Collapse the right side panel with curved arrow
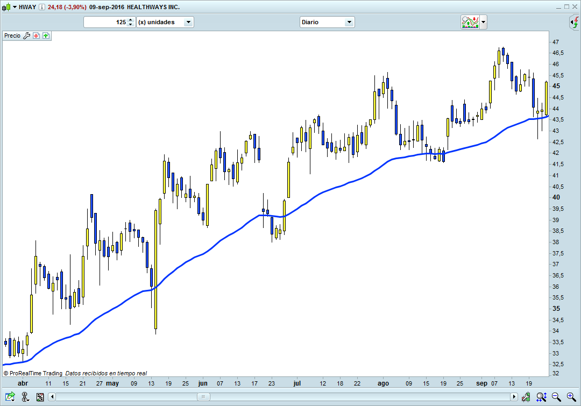The width and height of the screenshot is (581, 406). pos(575,22)
